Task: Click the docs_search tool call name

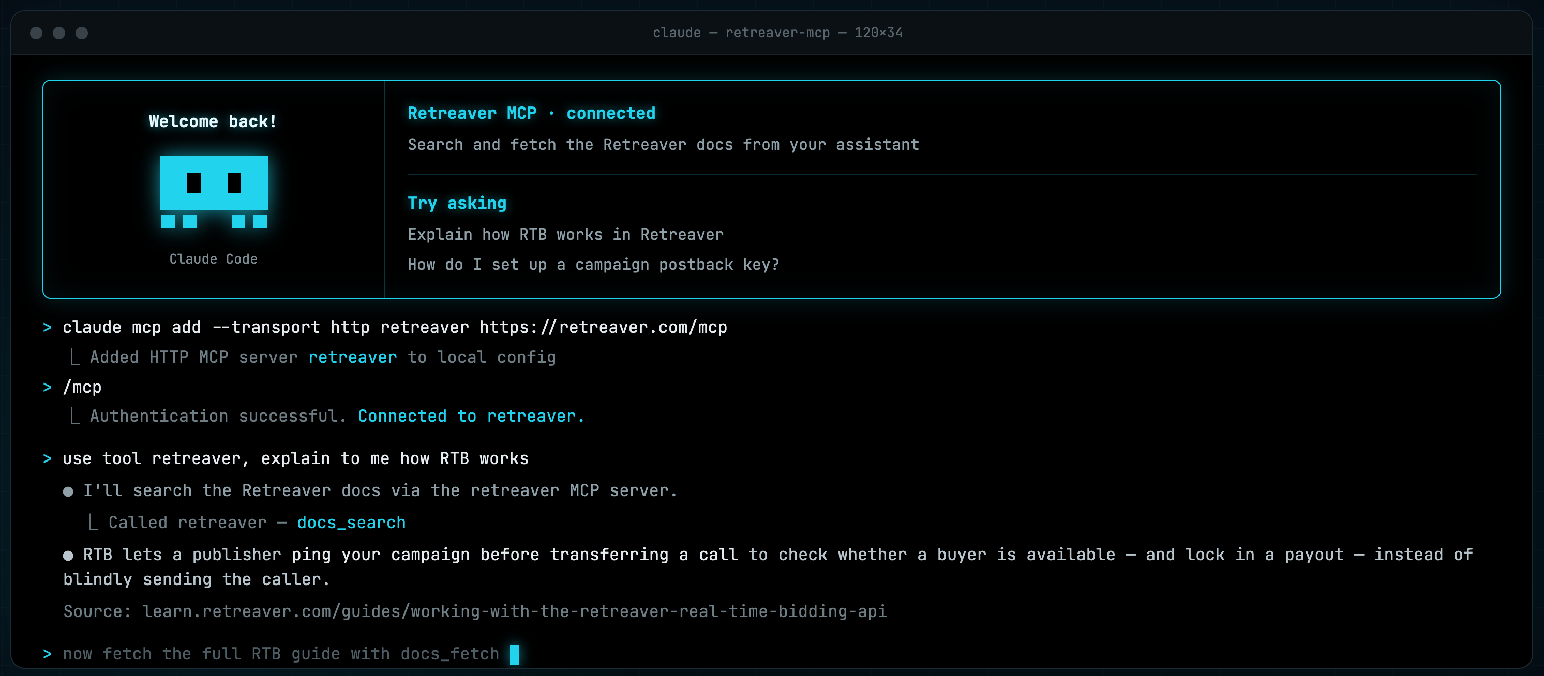Action: point(351,523)
